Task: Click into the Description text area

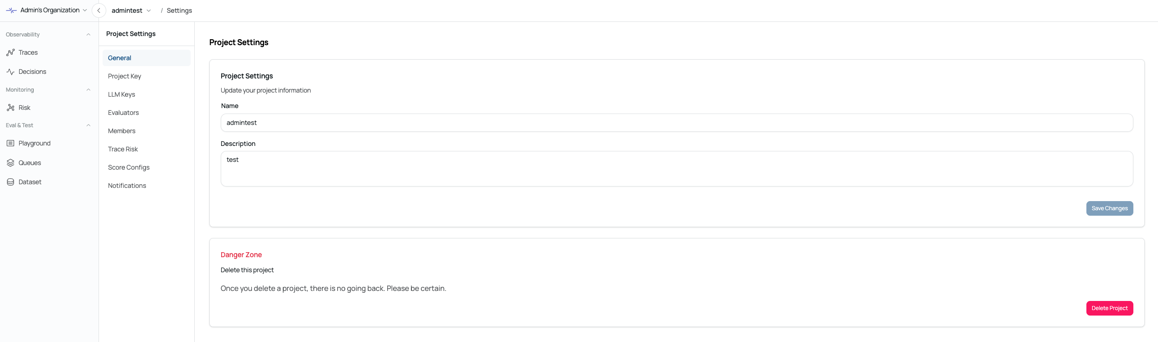Action: coord(676,169)
